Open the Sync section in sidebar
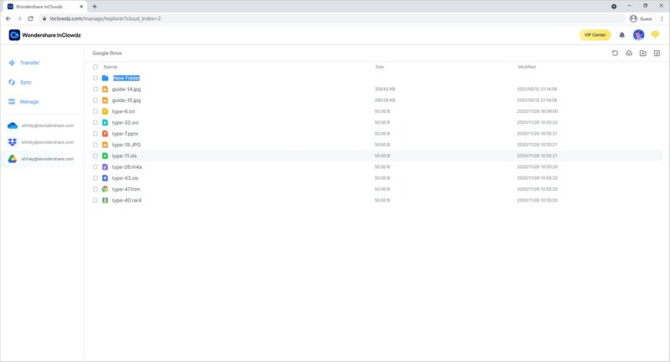The image size is (670, 362). coord(20,82)
